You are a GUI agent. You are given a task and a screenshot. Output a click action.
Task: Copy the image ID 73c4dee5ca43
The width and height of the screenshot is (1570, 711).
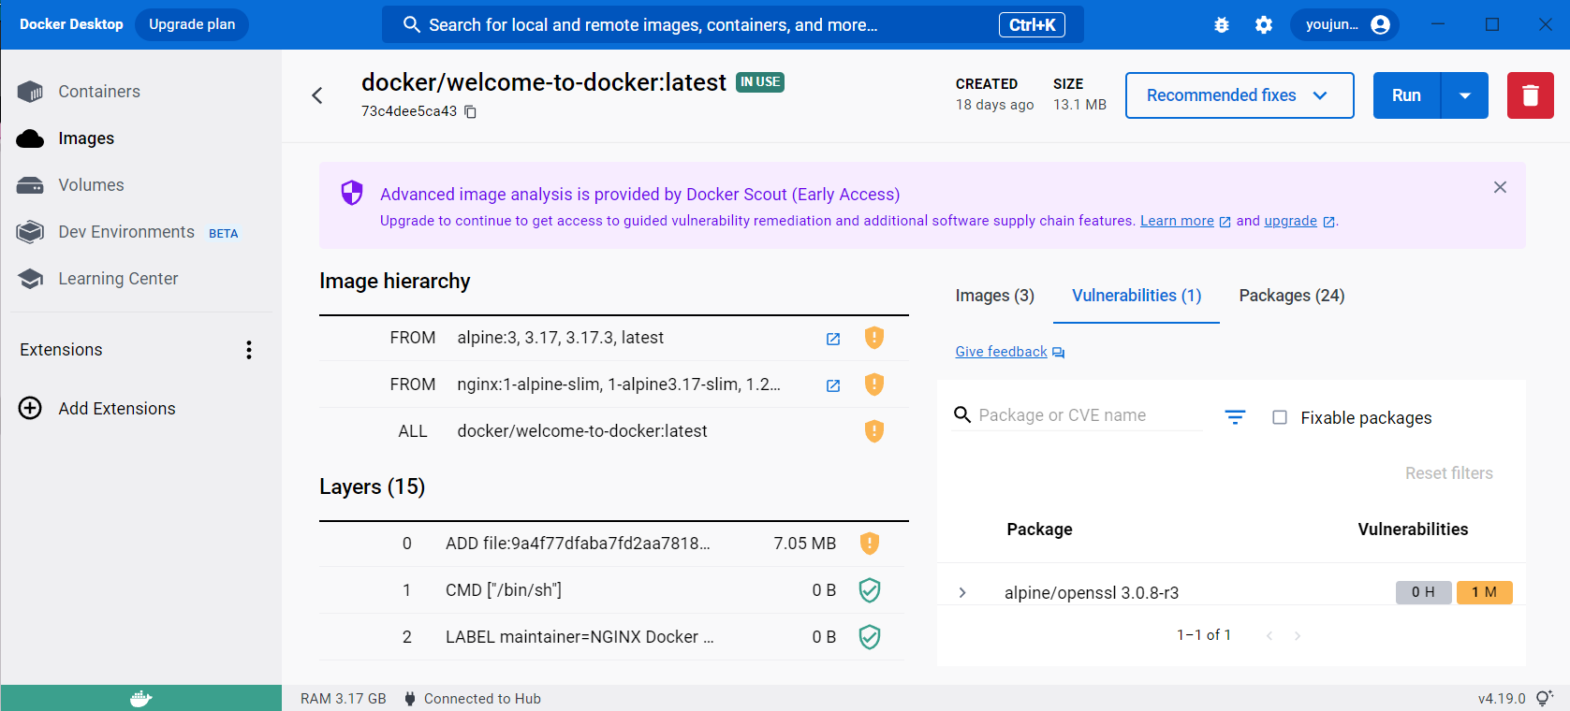pyautogui.click(x=471, y=112)
